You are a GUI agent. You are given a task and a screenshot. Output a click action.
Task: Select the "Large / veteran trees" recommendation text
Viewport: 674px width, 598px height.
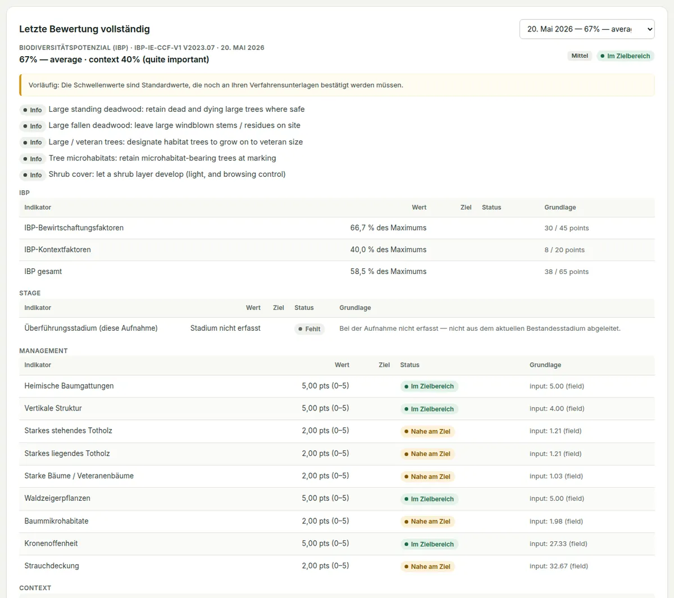coord(176,142)
